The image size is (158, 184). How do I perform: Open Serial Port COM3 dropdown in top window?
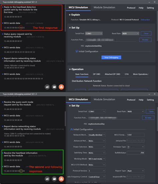click(x=94, y=34)
